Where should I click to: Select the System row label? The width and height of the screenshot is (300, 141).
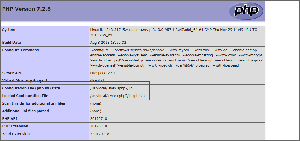pyautogui.click(x=9, y=30)
